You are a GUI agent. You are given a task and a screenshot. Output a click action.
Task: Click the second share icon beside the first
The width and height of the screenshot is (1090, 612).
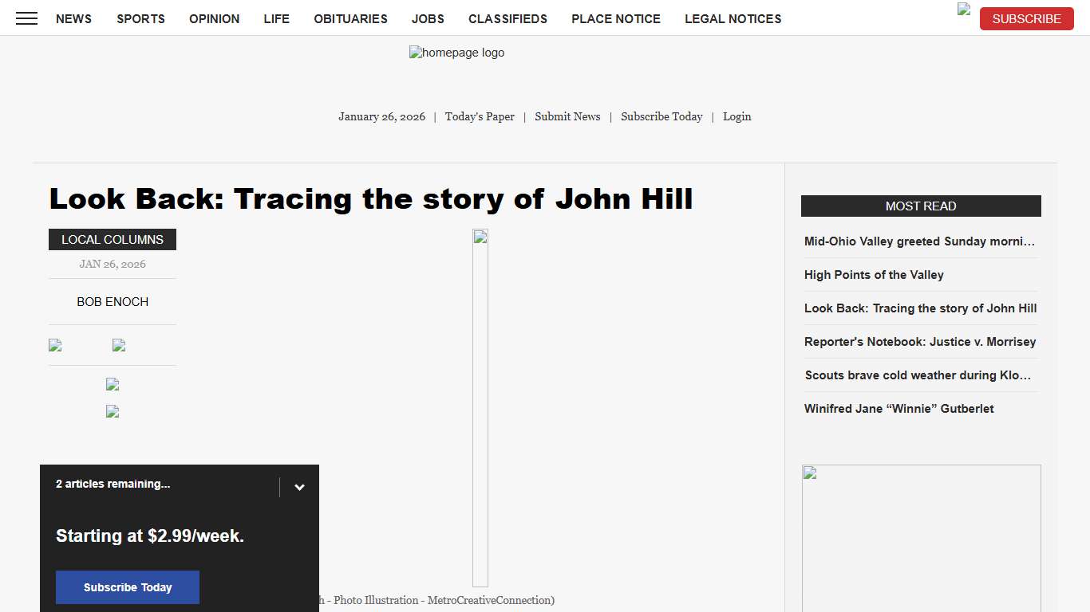pyautogui.click(x=118, y=345)
